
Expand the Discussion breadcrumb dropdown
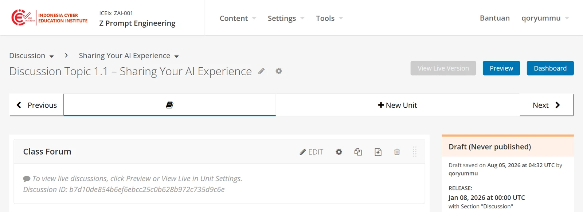tap(32, 56)
